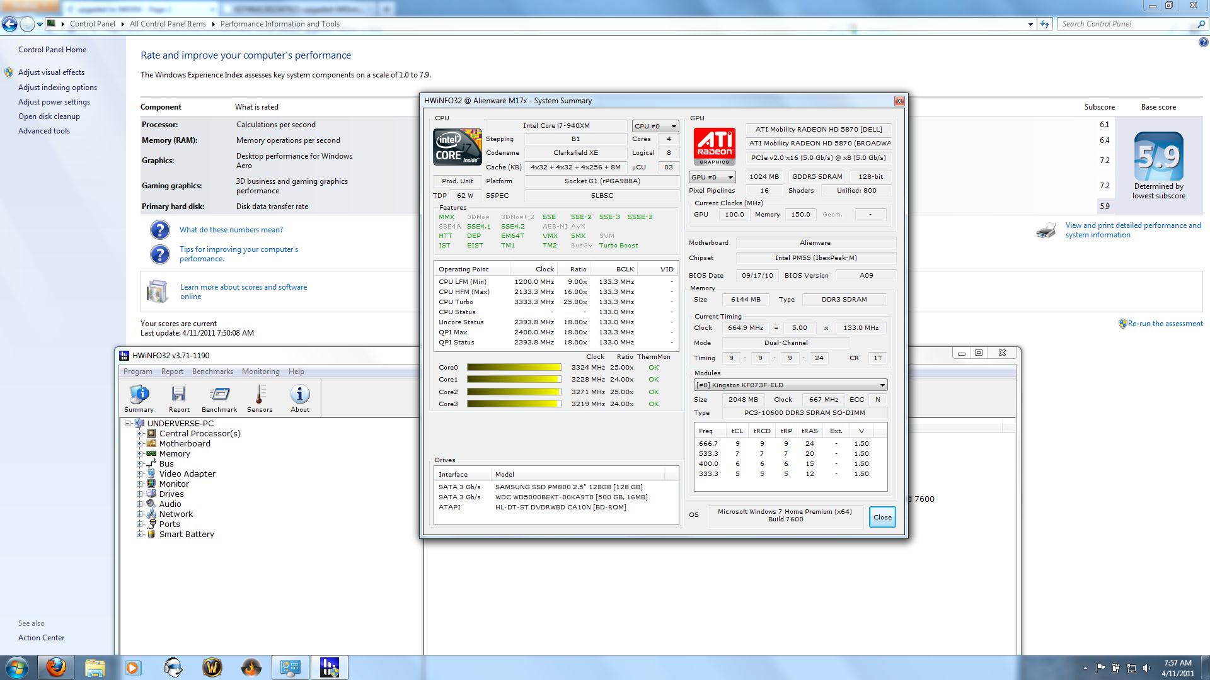The height and width of the screenshot is (680, 1210).
Task: Open the Windows Start orb
Action: 17,667
